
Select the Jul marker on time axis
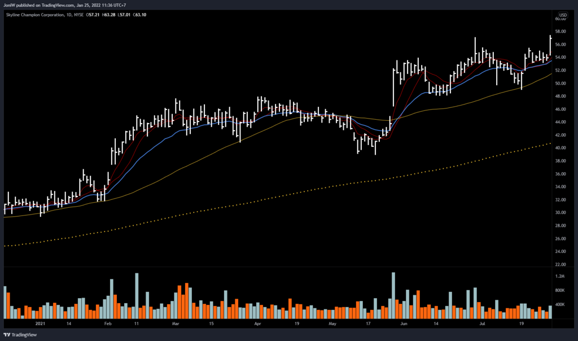pos(483,324)
